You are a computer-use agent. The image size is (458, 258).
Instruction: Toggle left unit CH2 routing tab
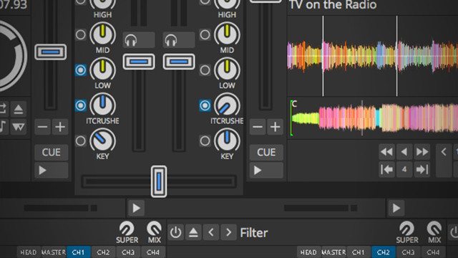click(x=103, y=252)
